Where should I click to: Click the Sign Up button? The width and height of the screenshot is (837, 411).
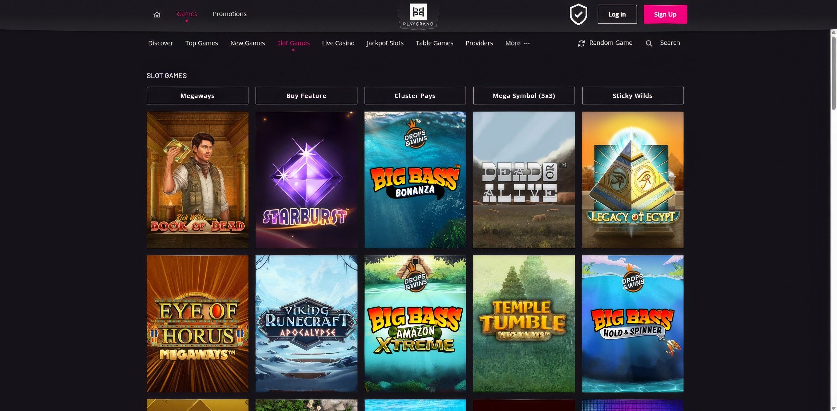point(665,14)
